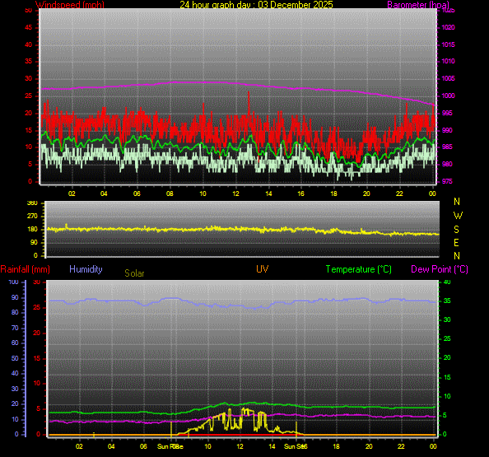Click 980 on the barometer axis
This screenshot has height=457, width=489.
pos(447,164)
